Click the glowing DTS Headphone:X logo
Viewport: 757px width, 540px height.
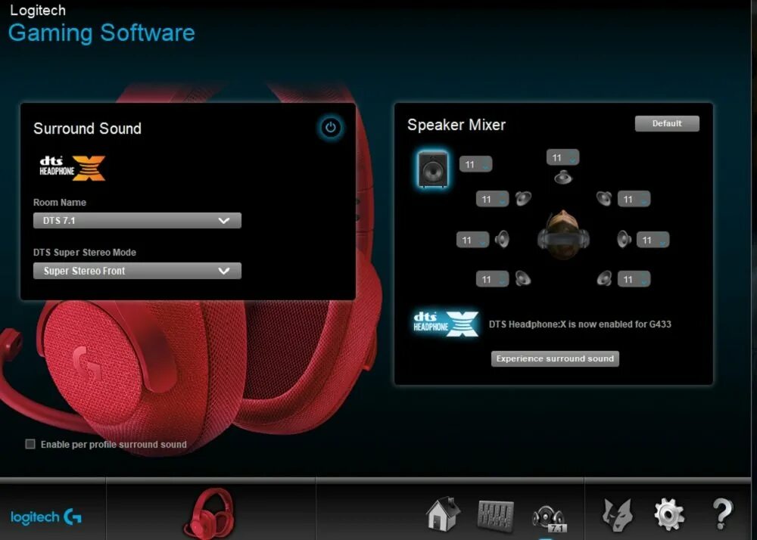[x=446, y=324]
